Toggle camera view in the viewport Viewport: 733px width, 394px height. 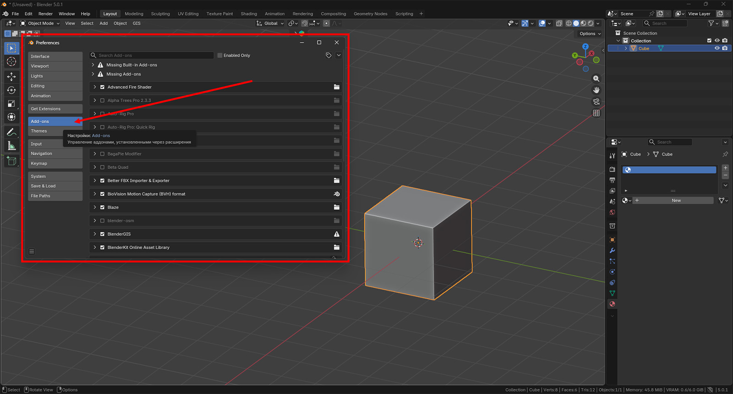point(596,102)
